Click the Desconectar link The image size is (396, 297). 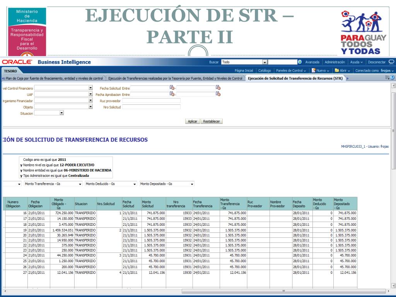point(377,62)
